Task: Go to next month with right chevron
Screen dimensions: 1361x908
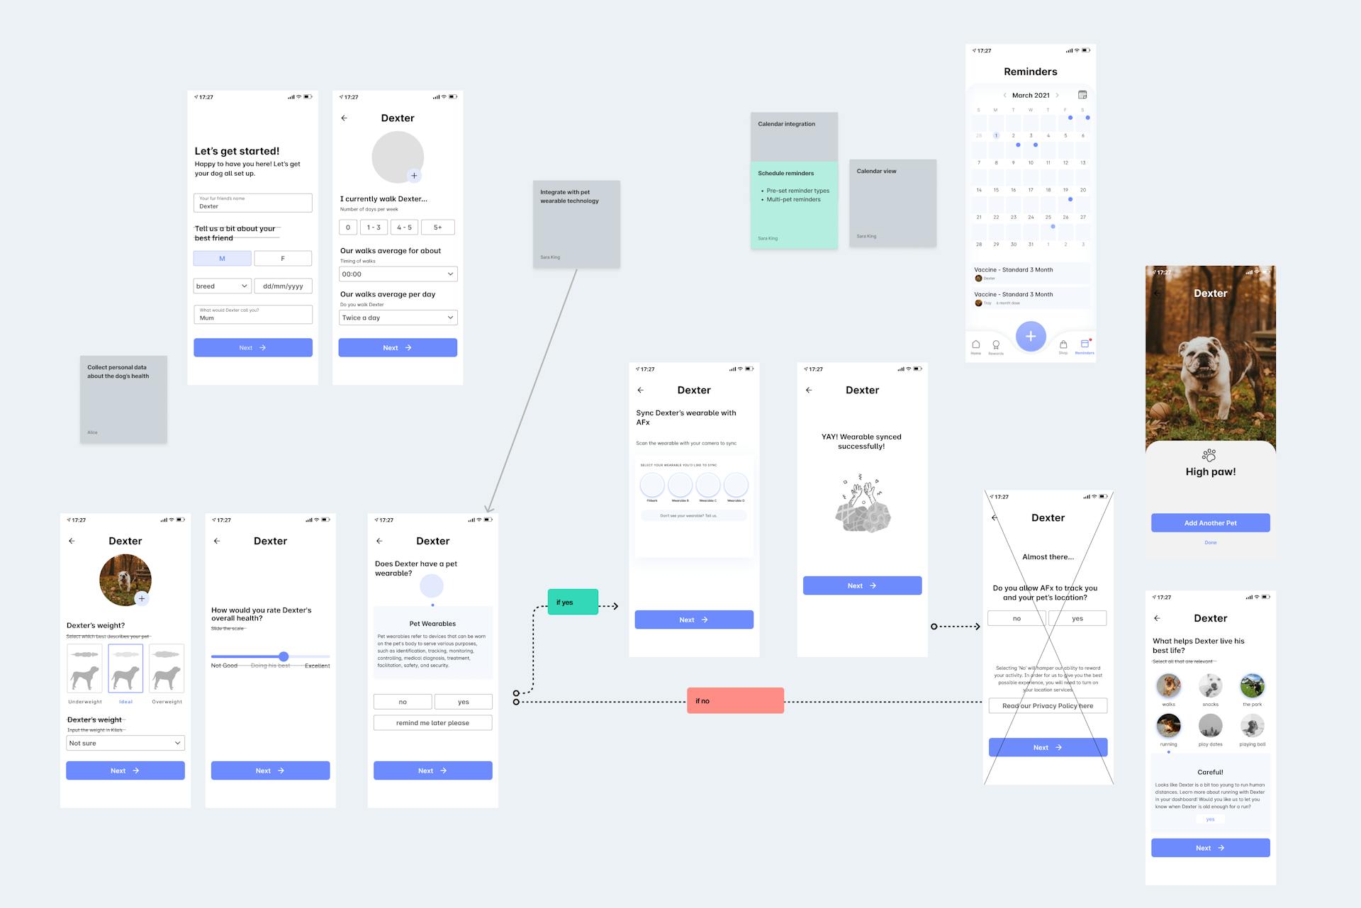Action: 1057,95
